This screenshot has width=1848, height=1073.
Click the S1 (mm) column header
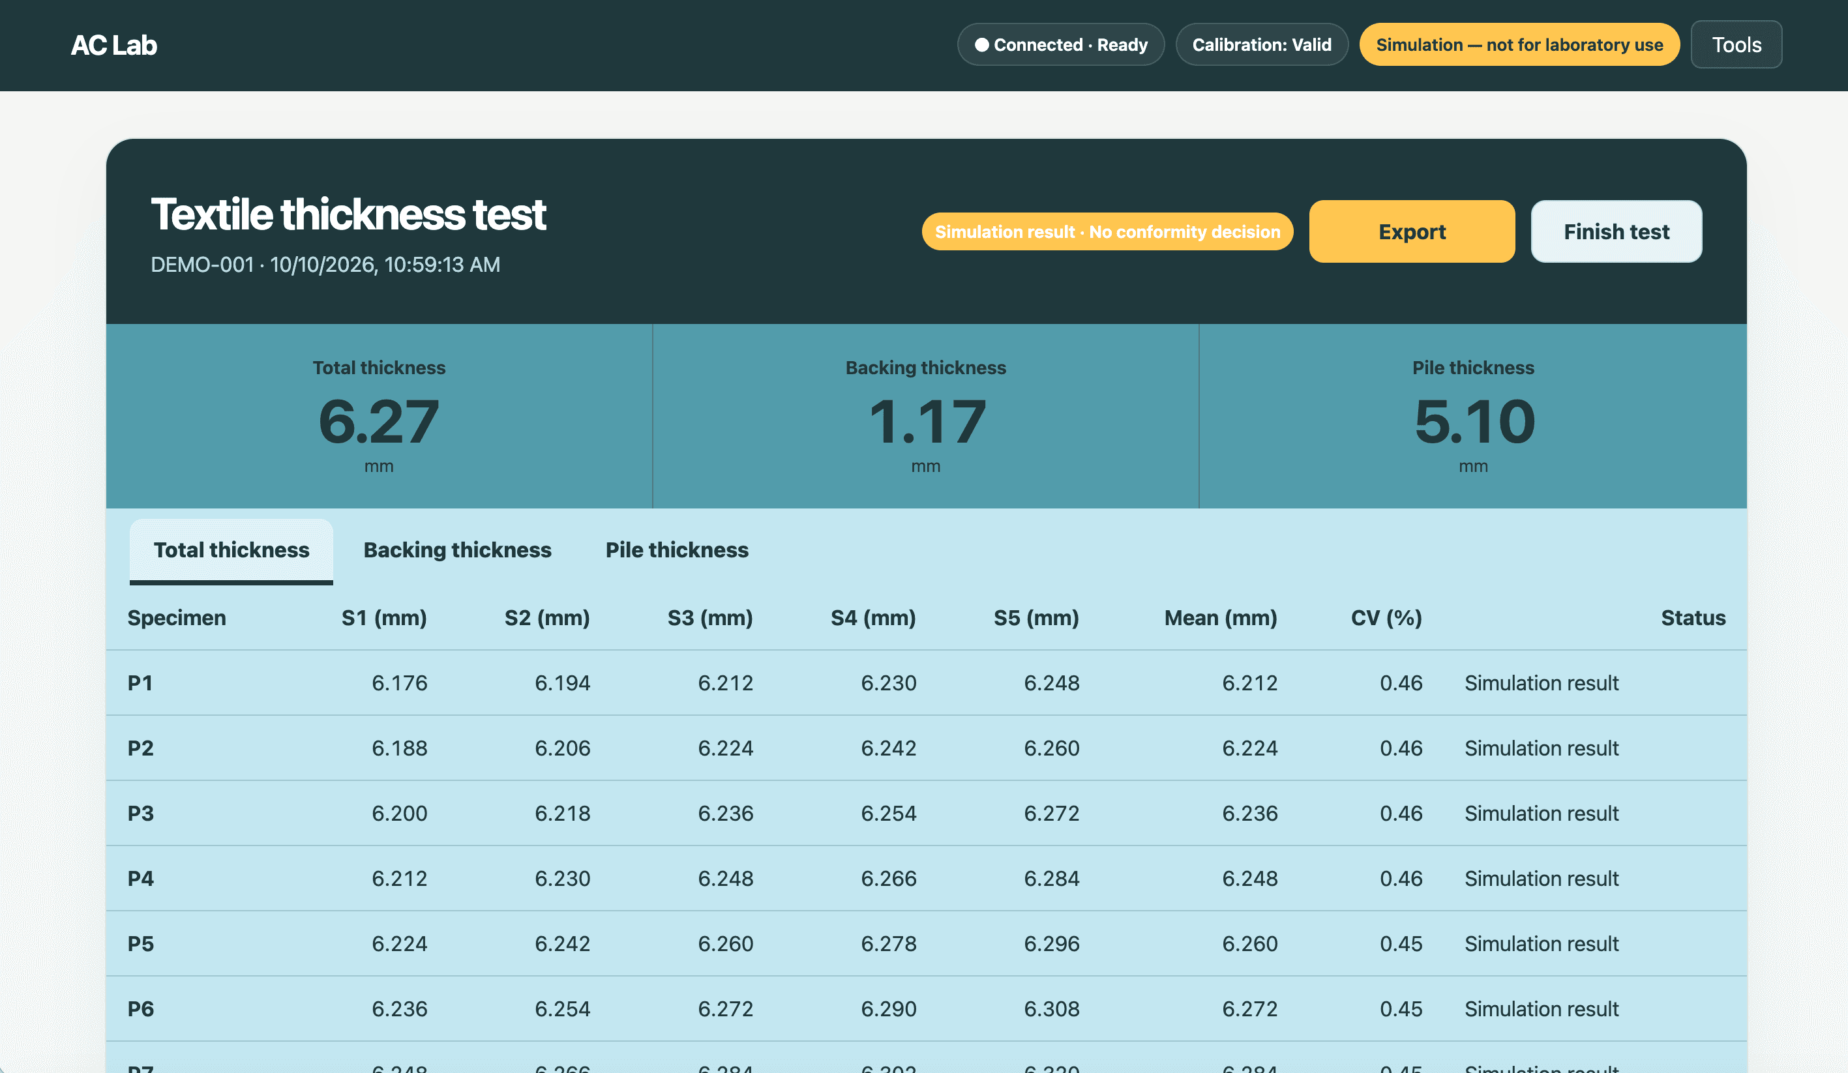click(384, 618)
